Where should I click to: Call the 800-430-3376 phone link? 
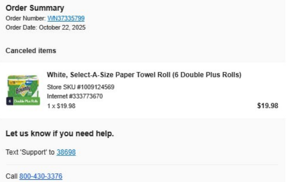[x=41, y=176]
